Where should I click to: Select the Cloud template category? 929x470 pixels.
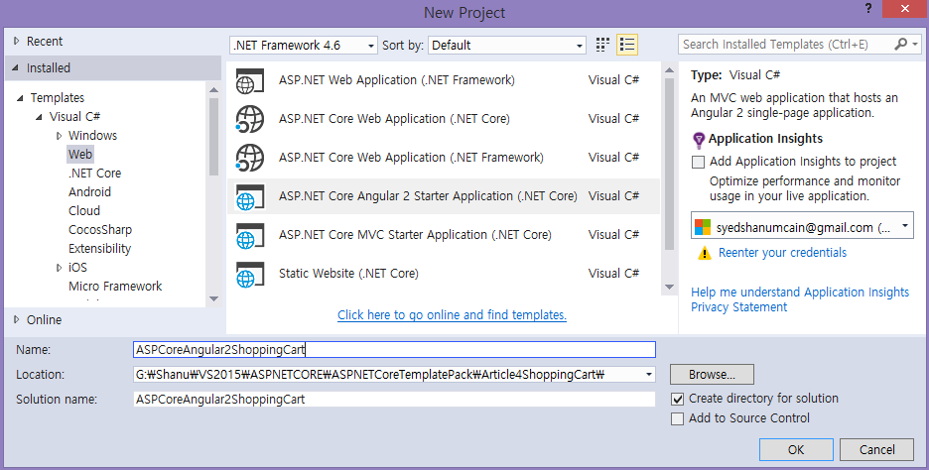click(x=84, y=211)
